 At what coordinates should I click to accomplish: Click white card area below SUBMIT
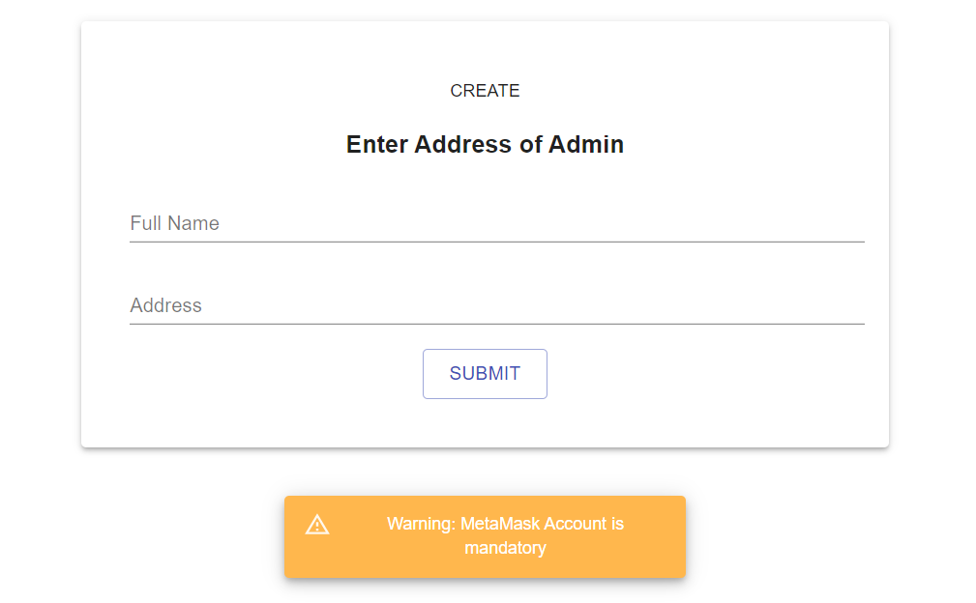[485, 424]
